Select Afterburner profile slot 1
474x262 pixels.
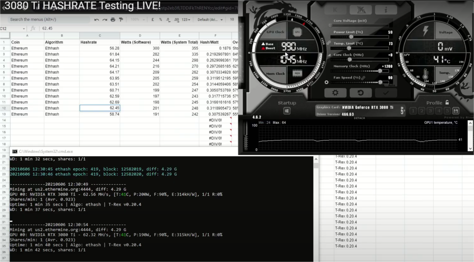click(x=413, y=111)
